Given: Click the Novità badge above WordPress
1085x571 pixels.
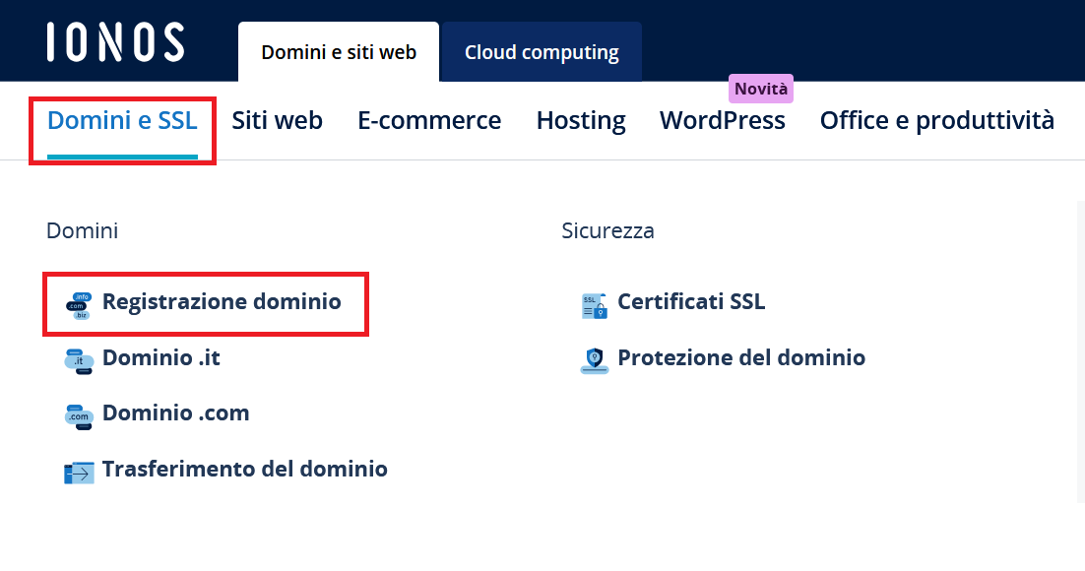Looking at the screenshot, I should [x=760, y=89].
